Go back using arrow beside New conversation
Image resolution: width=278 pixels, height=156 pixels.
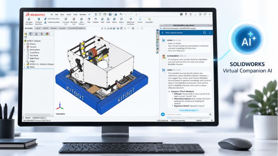point(163,33)
